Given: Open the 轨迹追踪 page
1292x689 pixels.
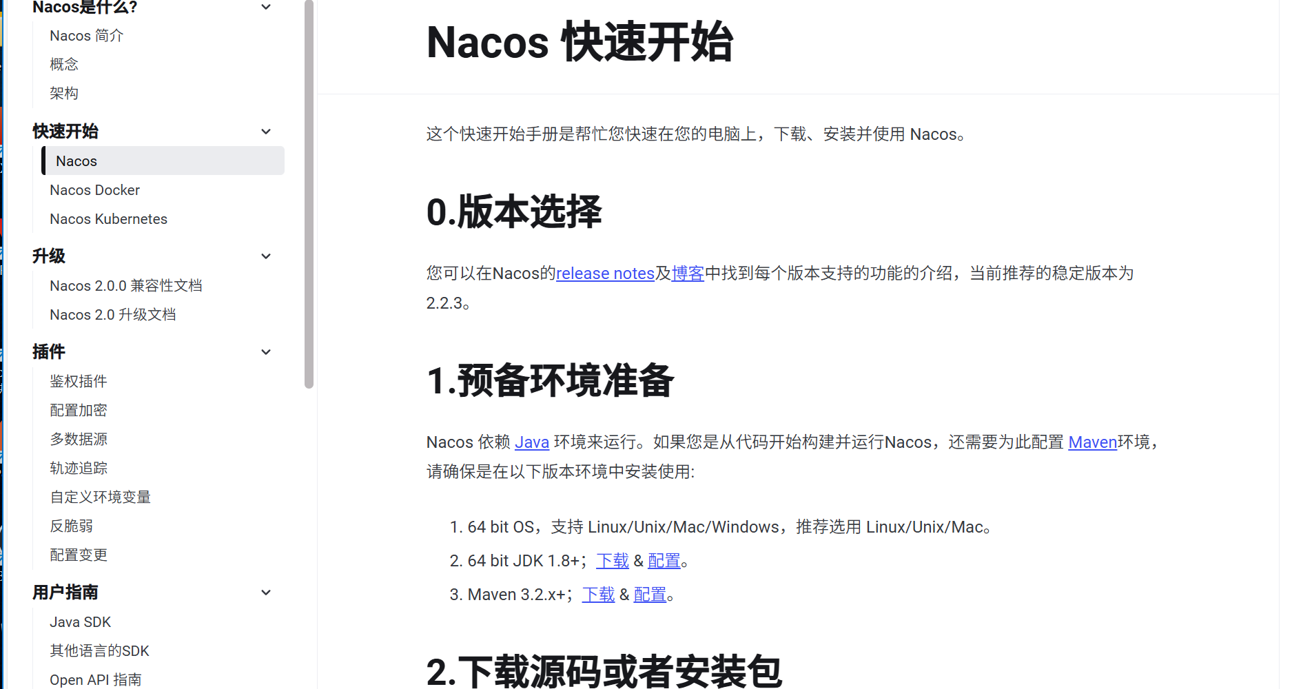Looking at the screenshot, I should click(x=79, y=469).
